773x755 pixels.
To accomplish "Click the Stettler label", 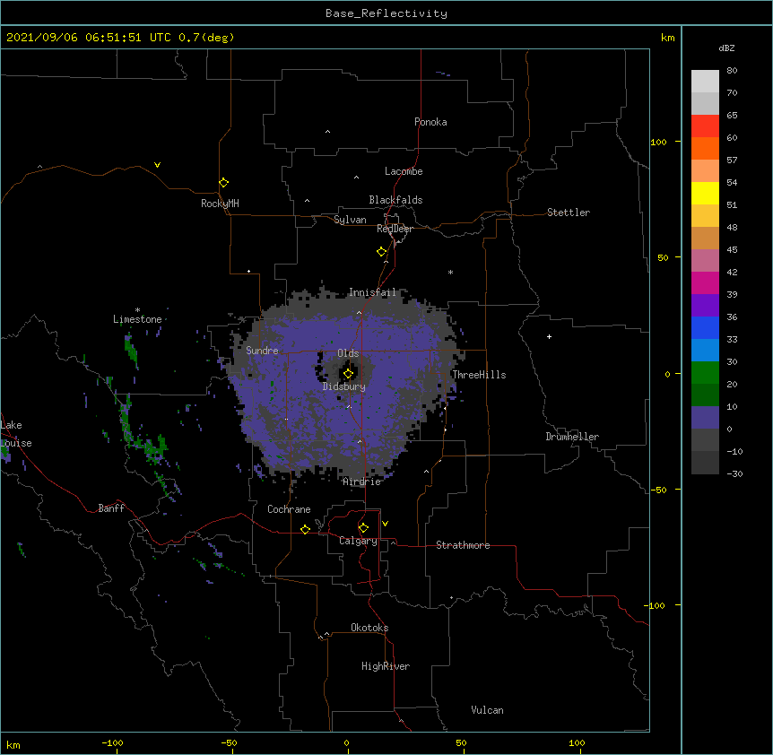I will coord(568,213).
